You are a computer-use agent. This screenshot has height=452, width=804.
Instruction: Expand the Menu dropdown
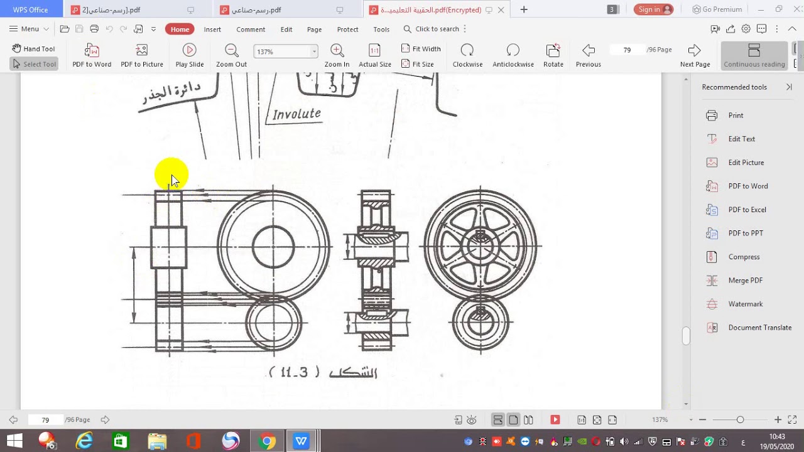[29, 29]
